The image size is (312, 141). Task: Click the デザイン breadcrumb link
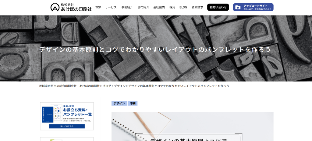120,86
